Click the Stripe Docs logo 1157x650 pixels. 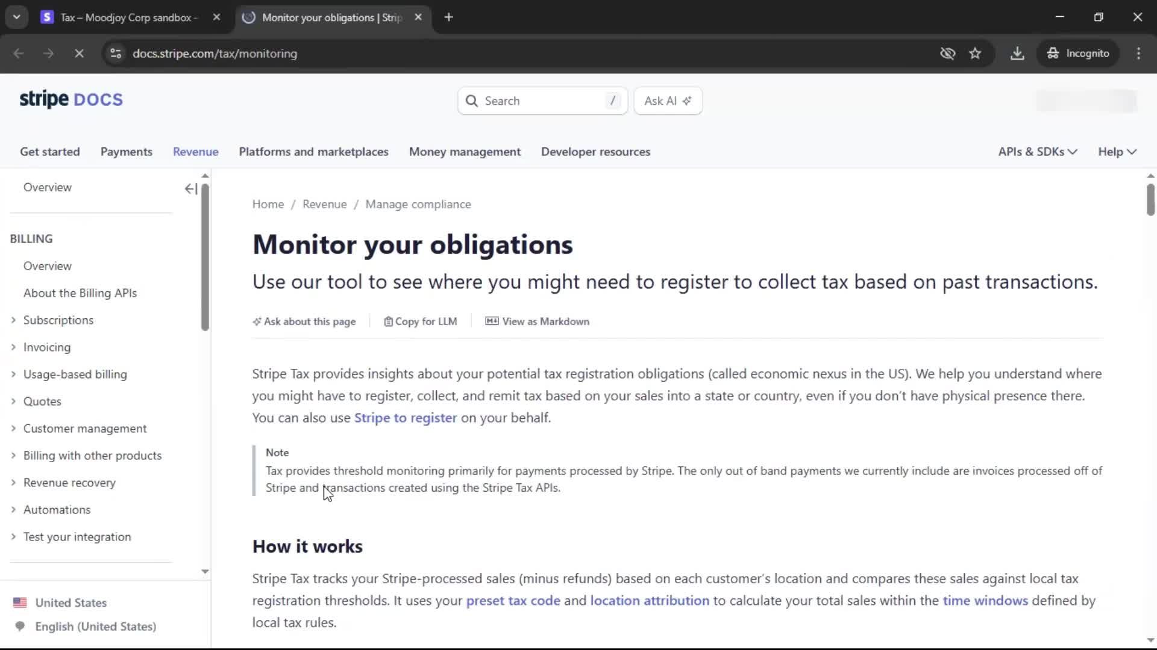point(71,99)
